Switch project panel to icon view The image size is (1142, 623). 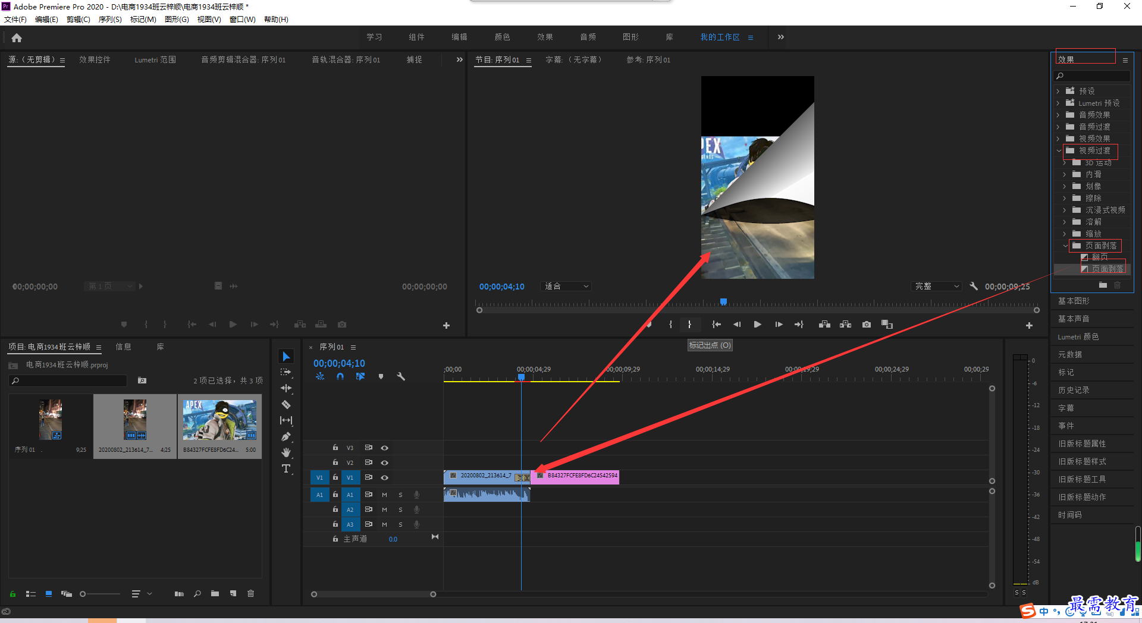click(x=49, y=594)
